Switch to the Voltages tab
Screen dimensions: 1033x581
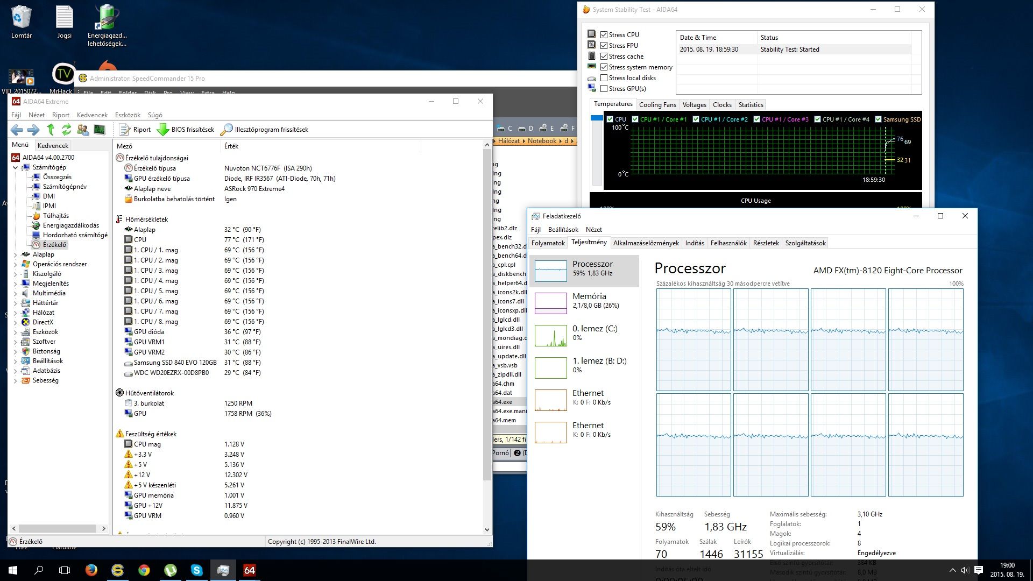pos(694,105)
